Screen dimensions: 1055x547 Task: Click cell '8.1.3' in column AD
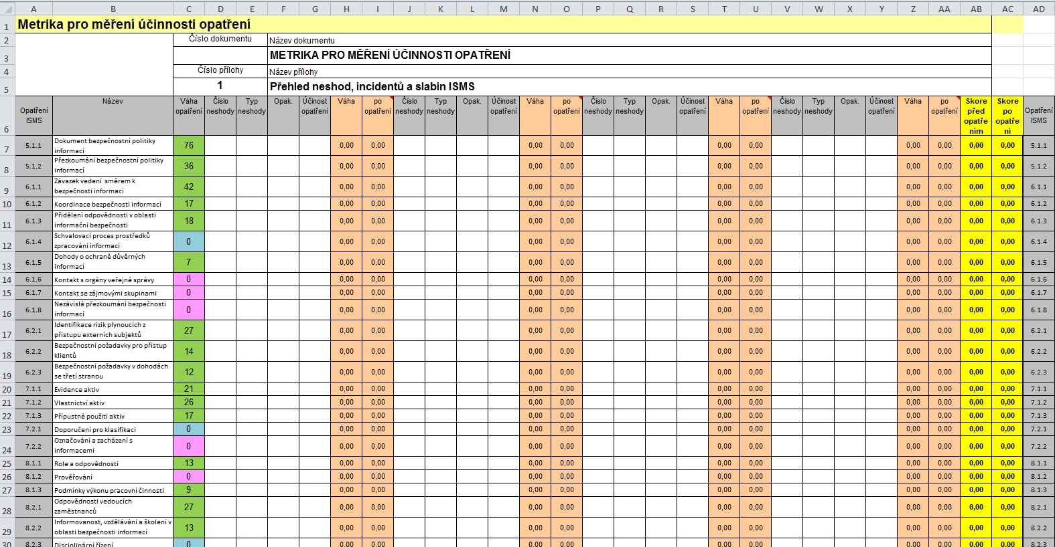pyautogui.click(x=1039, y=490)
